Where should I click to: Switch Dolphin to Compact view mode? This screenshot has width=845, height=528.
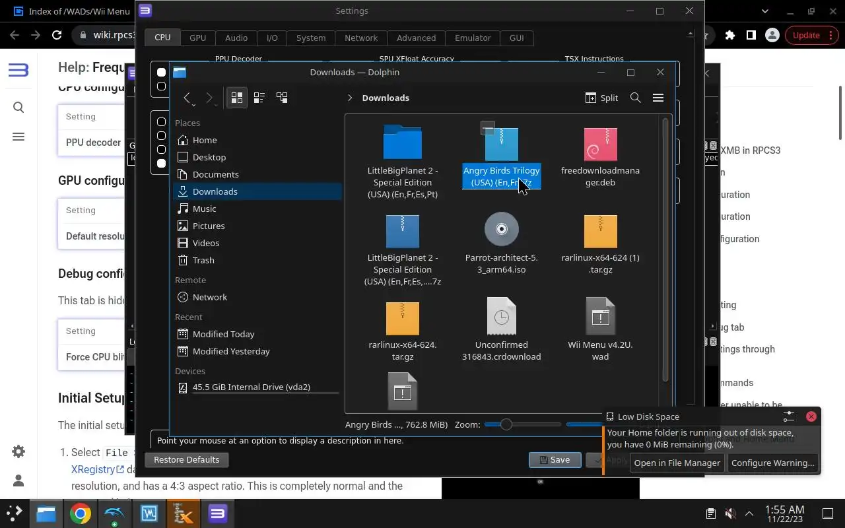pos(259,98)
